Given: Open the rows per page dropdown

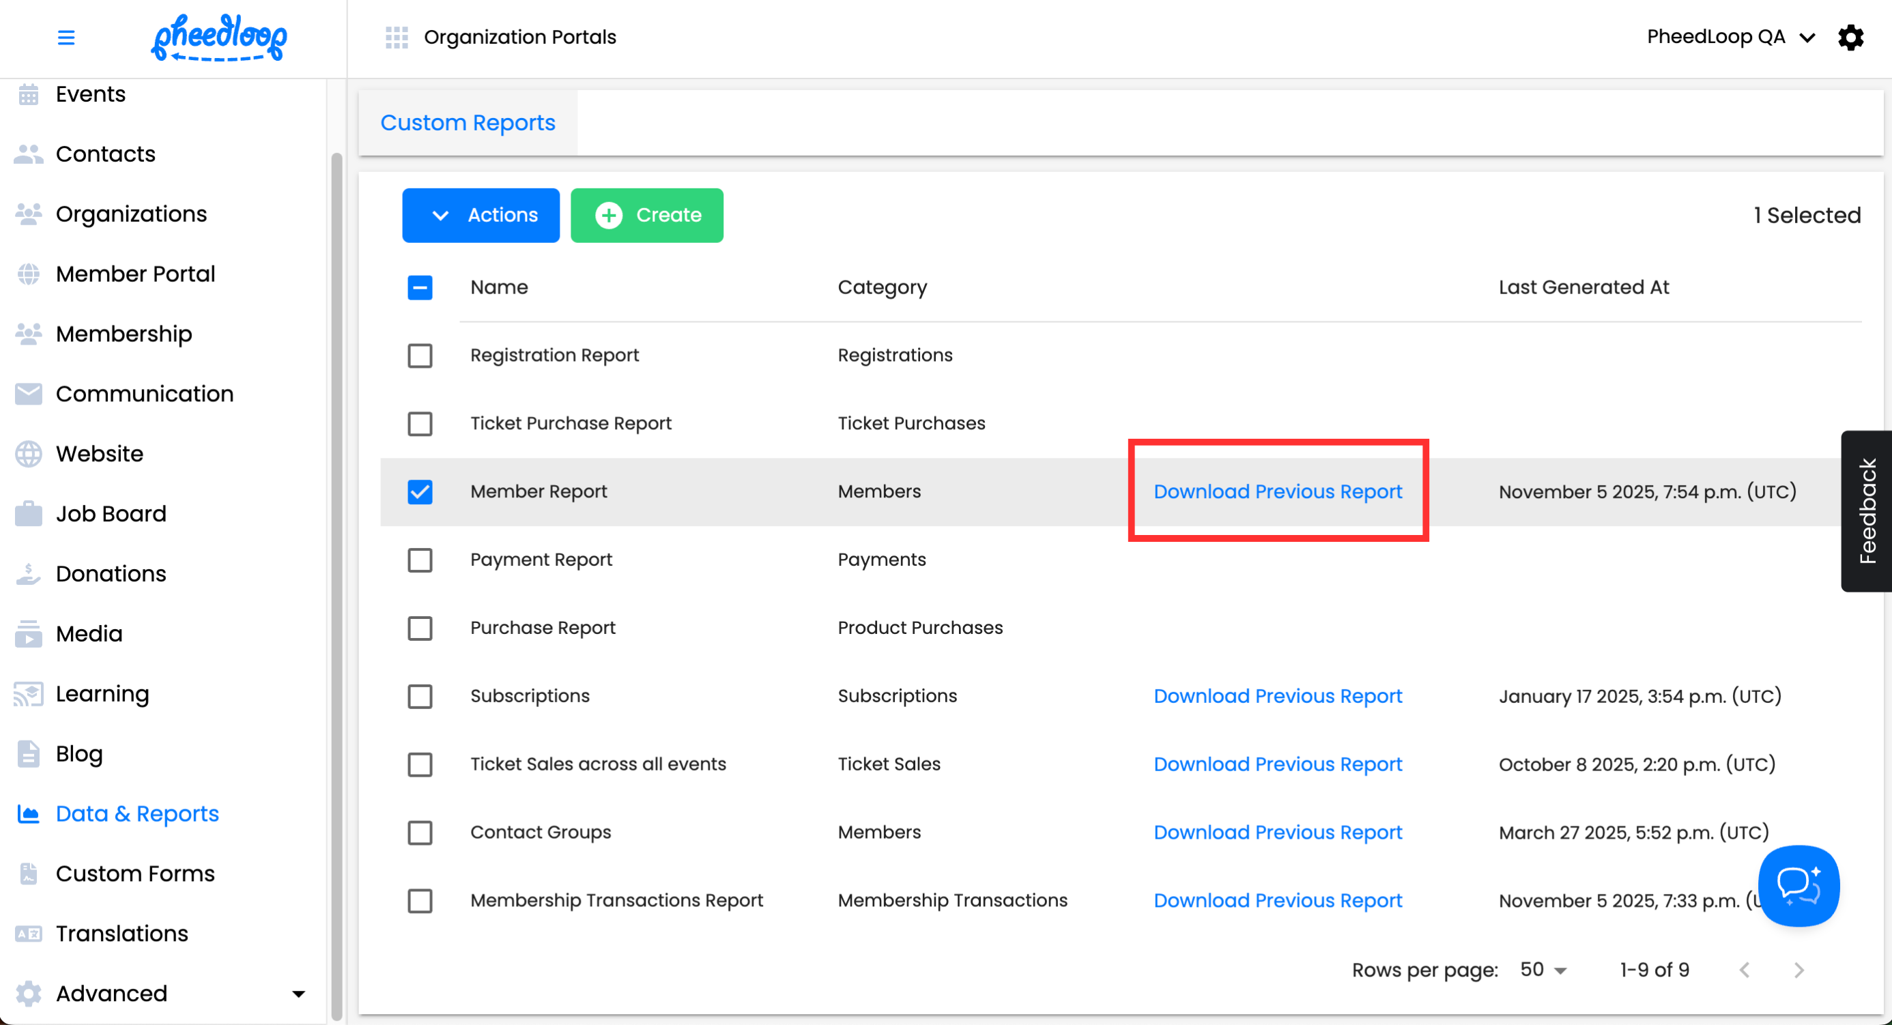Looking at the screenshot, I should pos(1543,970).
